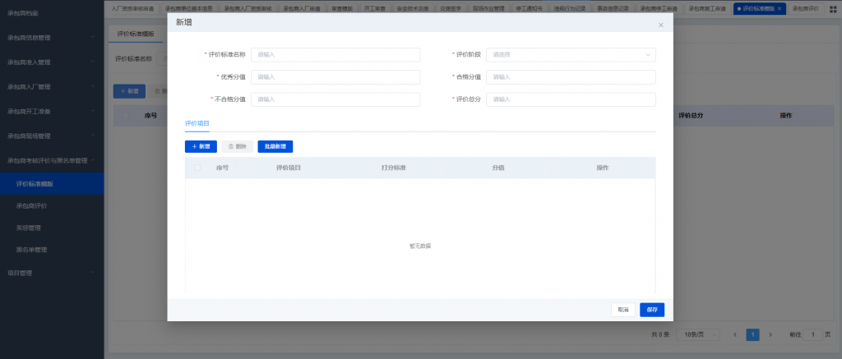Click 保存 to save the form
The width and height of the screenshot is (842, 359).
tap(652, 310)
